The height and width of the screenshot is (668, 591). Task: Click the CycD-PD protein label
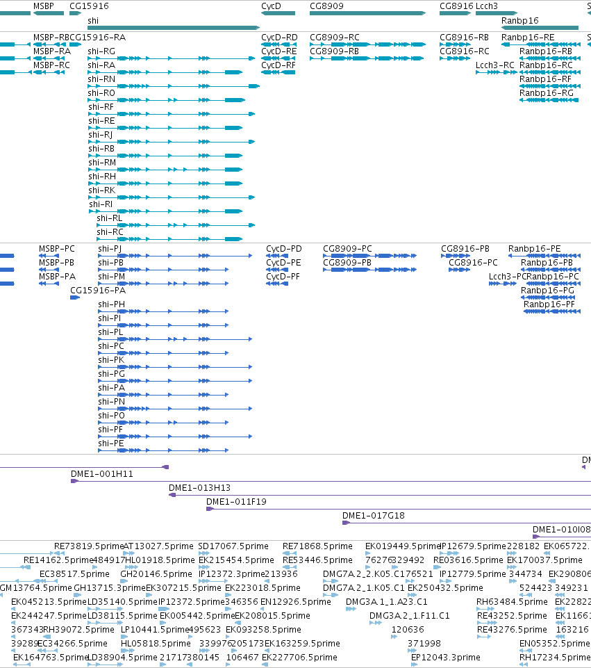[x=284, y=249]
